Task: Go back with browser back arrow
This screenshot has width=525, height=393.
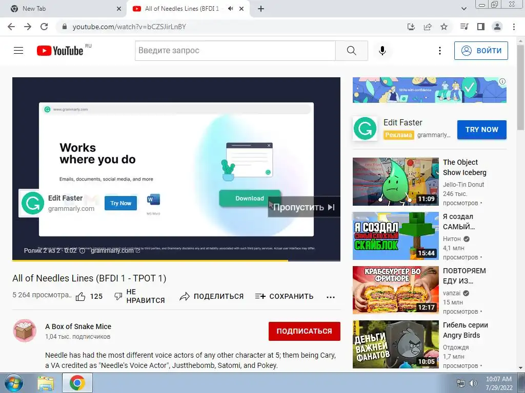Action: point(11,27)
